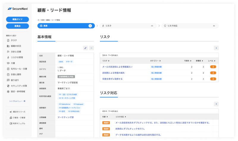Image resolution: width=238 pixels, height=141 pixels.
Task: Open the three-dot more menu in 基本情報
Action: click(91, 48)
